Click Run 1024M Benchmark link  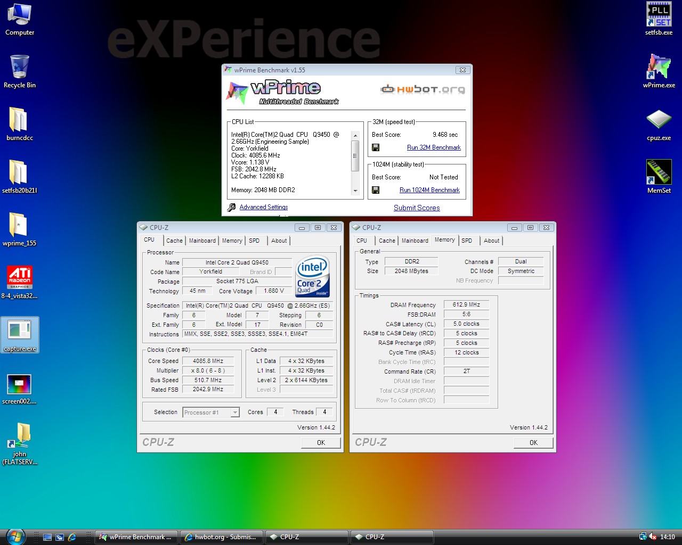pyautogui.click(x=429, y=190)
